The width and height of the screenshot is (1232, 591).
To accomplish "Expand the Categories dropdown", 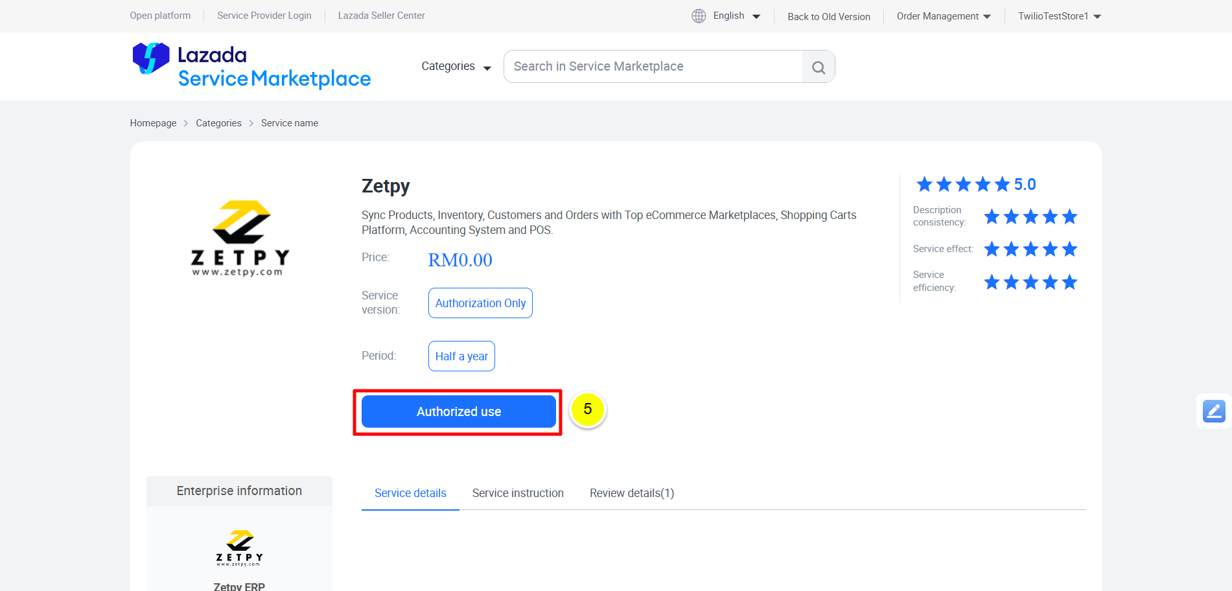I will click(x=456, y=67).
